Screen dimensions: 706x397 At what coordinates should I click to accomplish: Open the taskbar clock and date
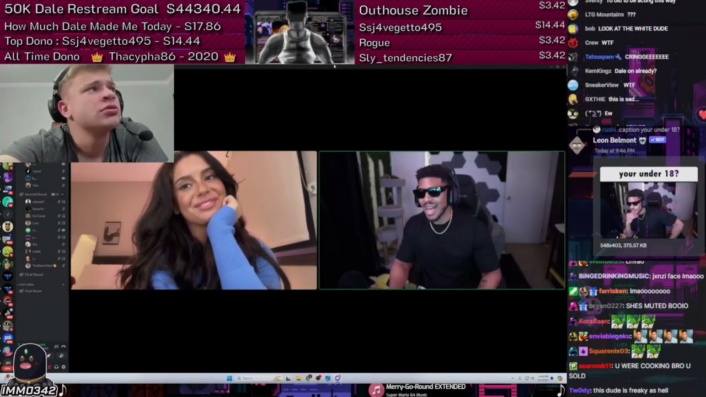click(543, 378)
